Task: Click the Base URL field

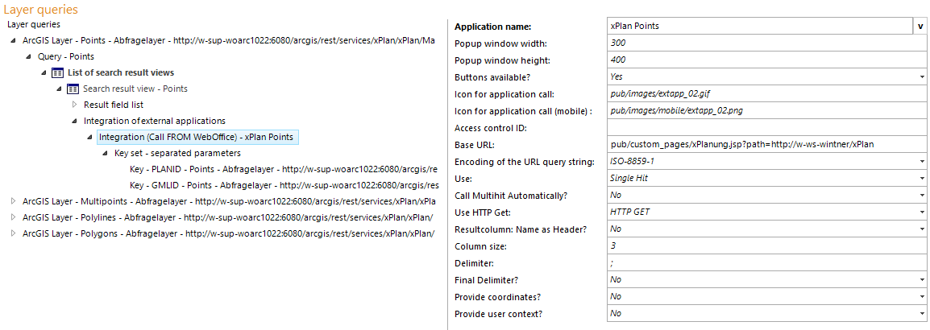Action: (x=768, y=145)
